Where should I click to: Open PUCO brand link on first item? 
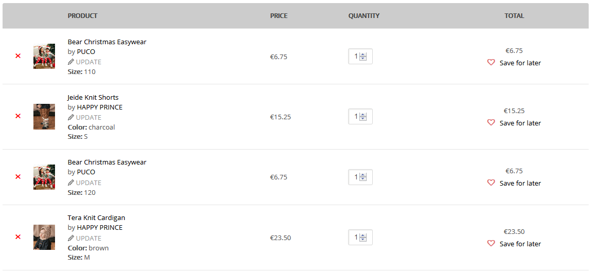pyautogui.click(x=86, y=52)
